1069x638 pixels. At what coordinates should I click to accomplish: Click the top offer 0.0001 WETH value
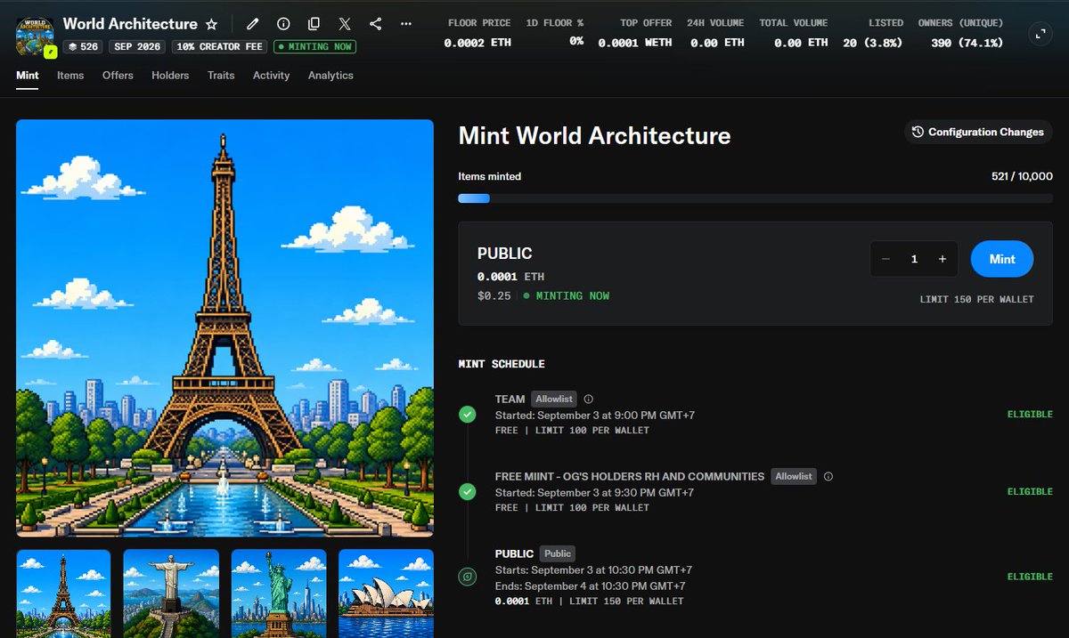click(x=635, y=42)
